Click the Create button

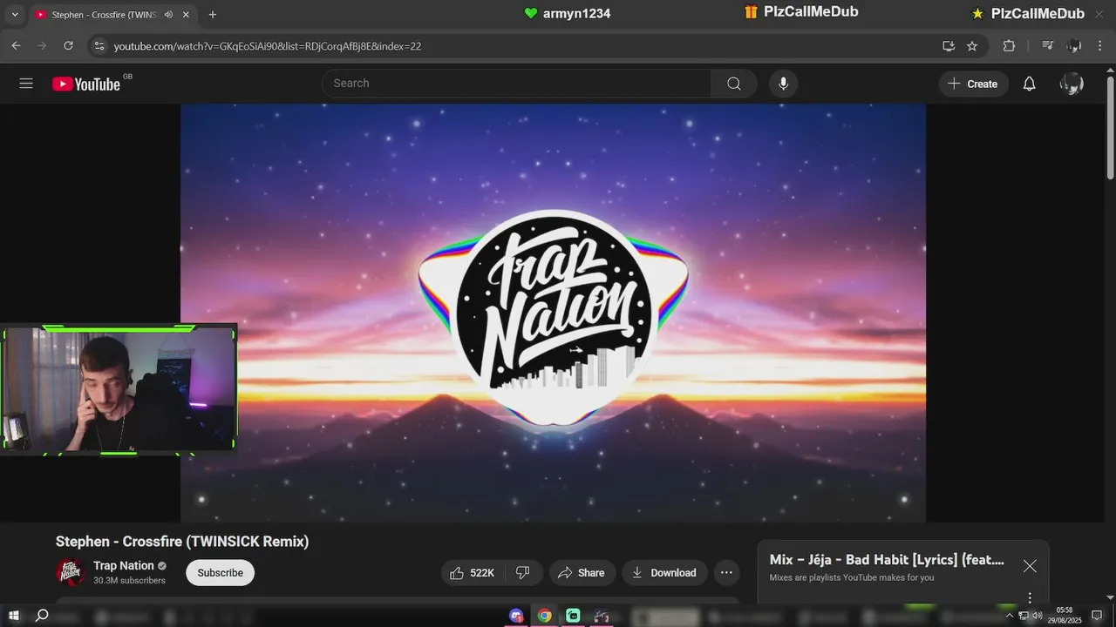point(973,84)
